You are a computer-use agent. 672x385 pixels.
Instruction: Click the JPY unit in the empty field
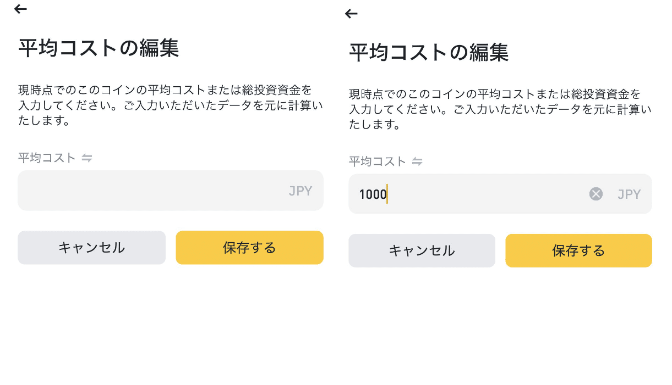click(301, 191)
